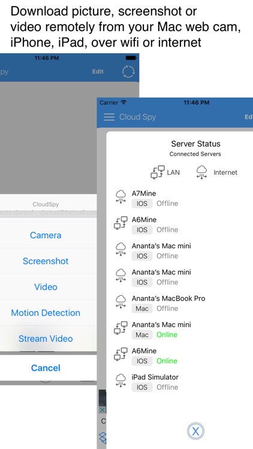Click the Connected Servers subtitle
Image resolution: width=253 pixels, height=449 pixels.
click(195, 154)
